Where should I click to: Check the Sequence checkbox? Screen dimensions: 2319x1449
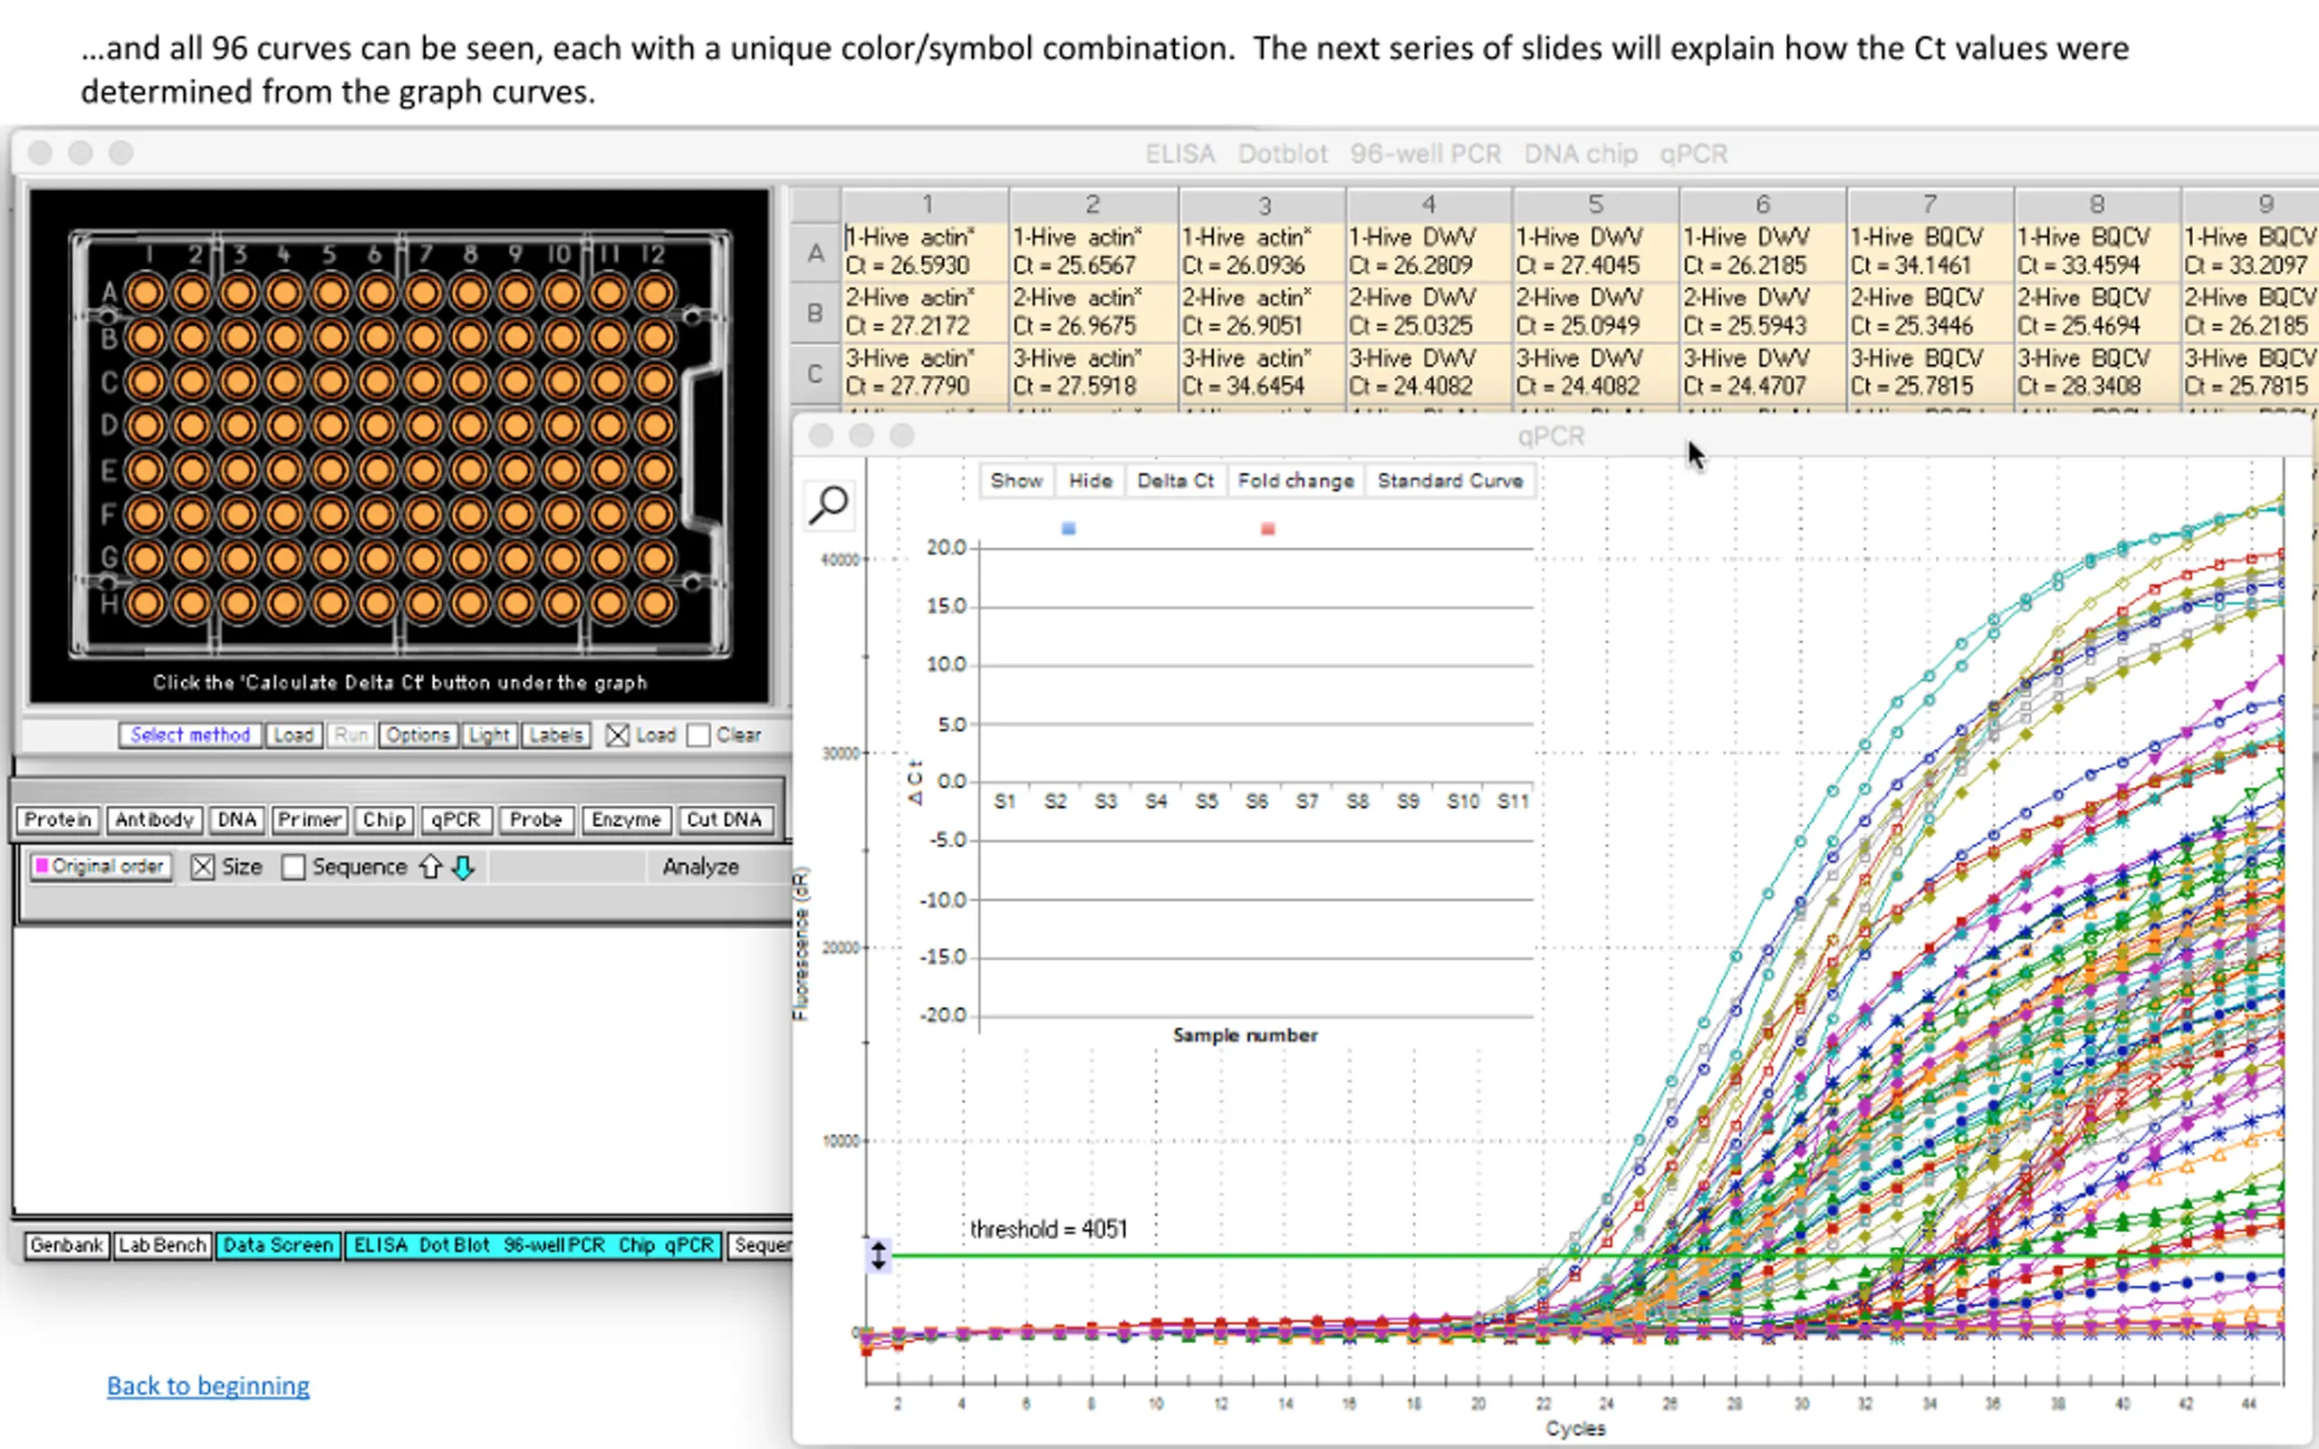point(293,868)
